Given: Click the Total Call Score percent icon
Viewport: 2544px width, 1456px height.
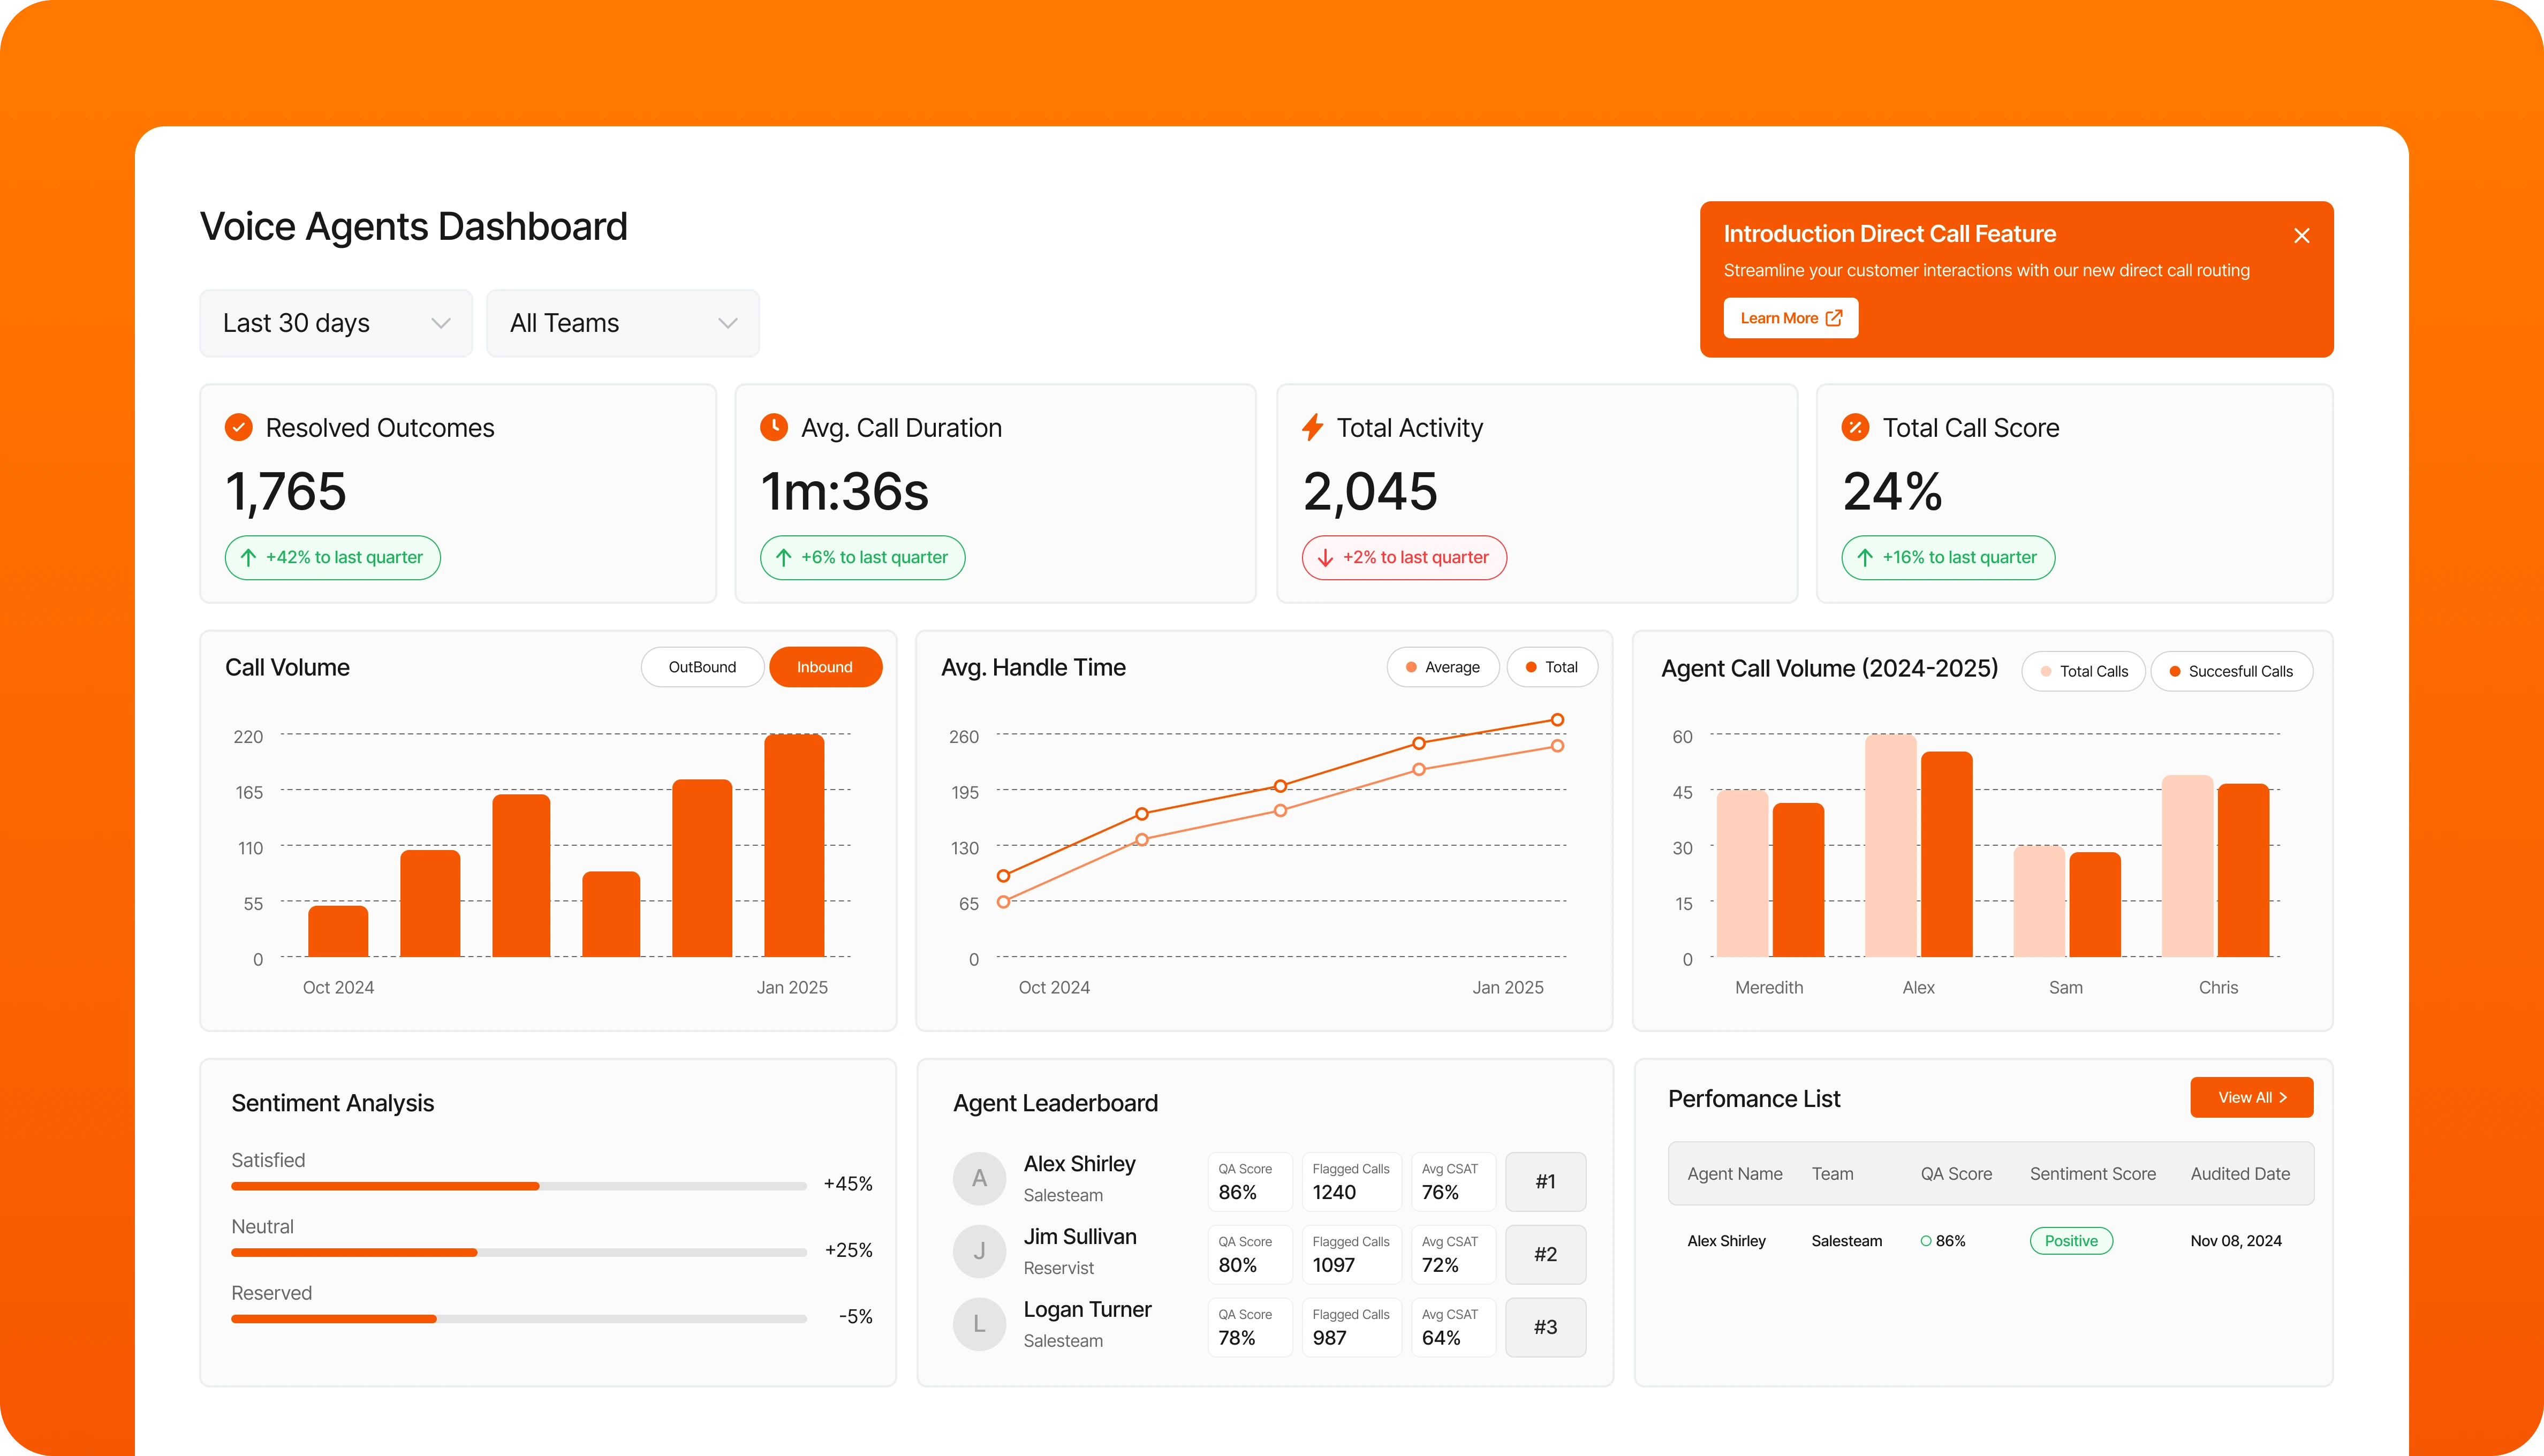Looking at the screenshot, I should pyautogui.click(x=1855, y=428).
